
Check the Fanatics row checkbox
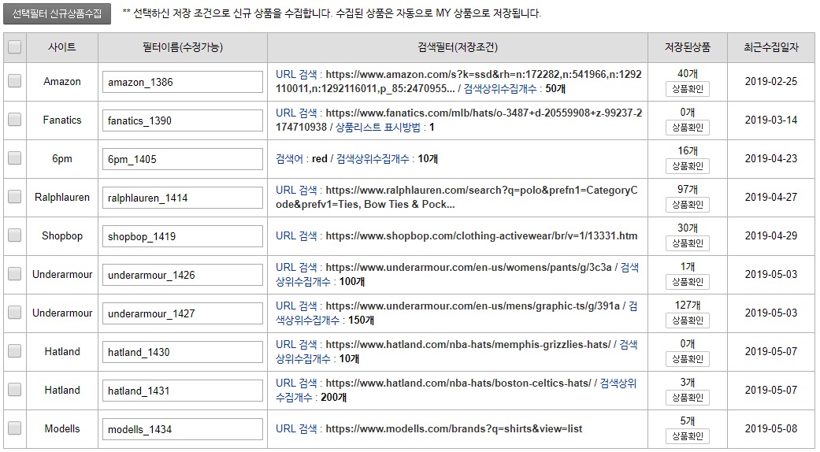(x=15, y=120)
